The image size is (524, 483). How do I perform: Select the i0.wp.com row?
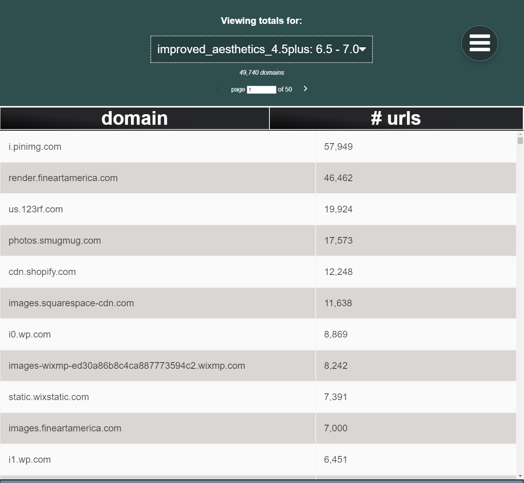pos(258,334)
